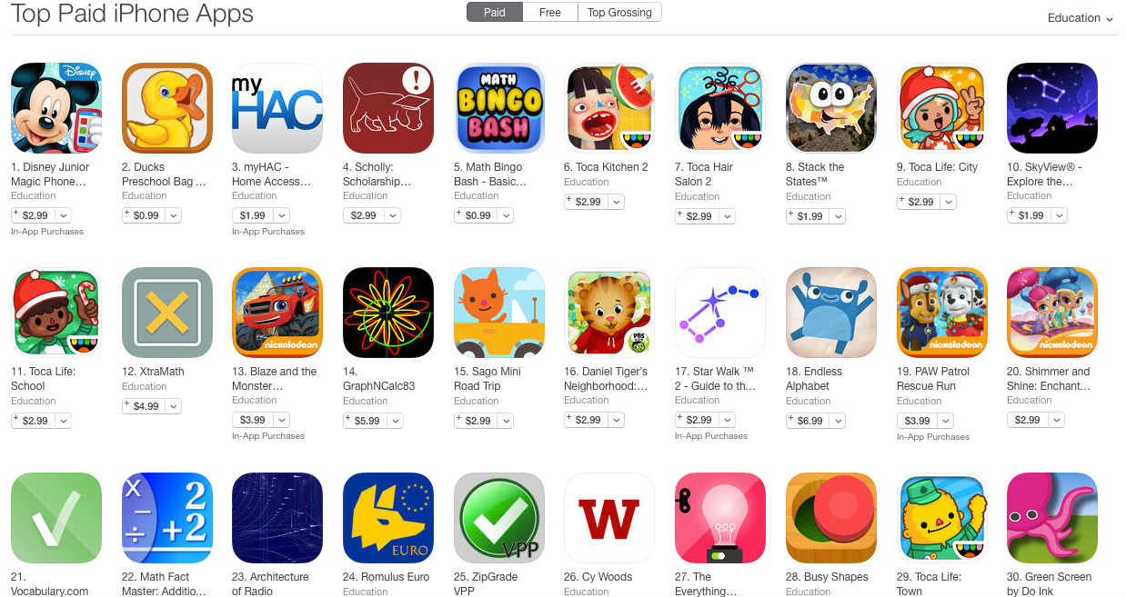1126x597 pixels.
Task: Click the XtraMath app icon
Action: [167, 313]
